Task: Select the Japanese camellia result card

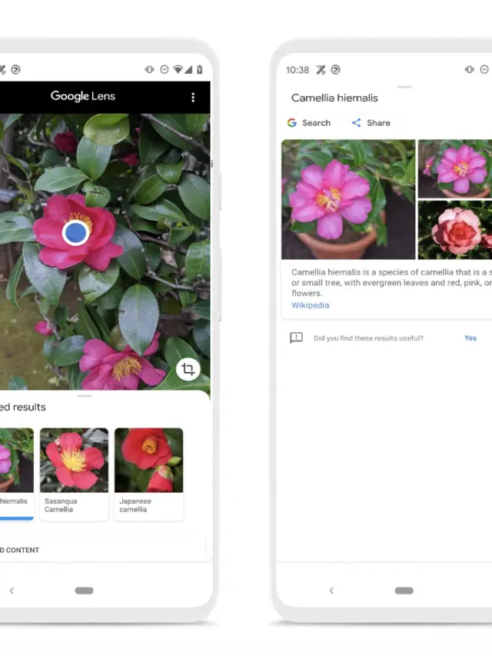Action: coord(148,473)
